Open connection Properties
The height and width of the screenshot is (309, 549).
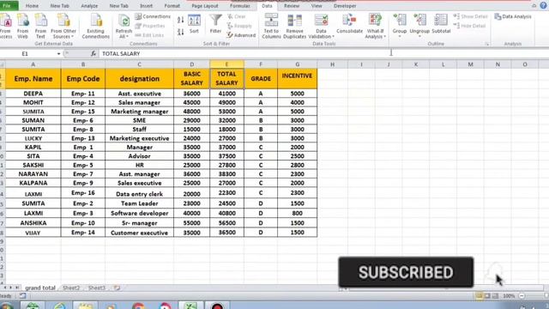pos(150,26)
